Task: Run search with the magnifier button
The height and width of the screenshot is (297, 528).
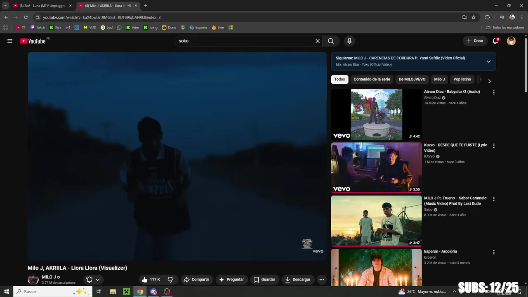Action: click(x=331, y=41)
